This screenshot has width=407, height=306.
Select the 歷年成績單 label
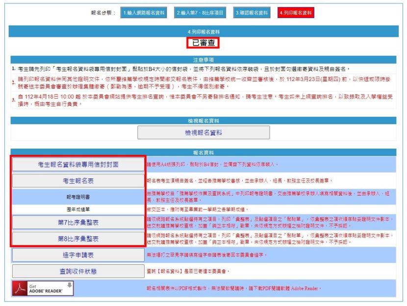click(x=78, y=209)
